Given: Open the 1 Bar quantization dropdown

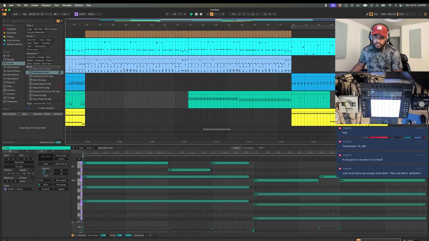Looking at the screenshot, I should pos(65,14).
